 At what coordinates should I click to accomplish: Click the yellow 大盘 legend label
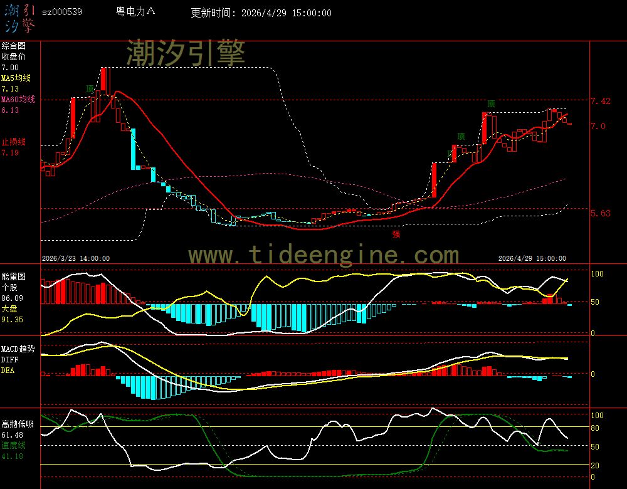coord(9,309)
